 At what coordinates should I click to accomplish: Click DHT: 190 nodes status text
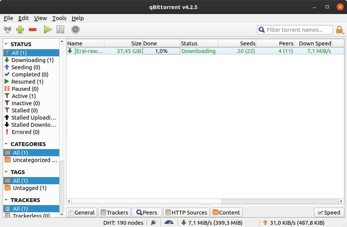(123, 222)
